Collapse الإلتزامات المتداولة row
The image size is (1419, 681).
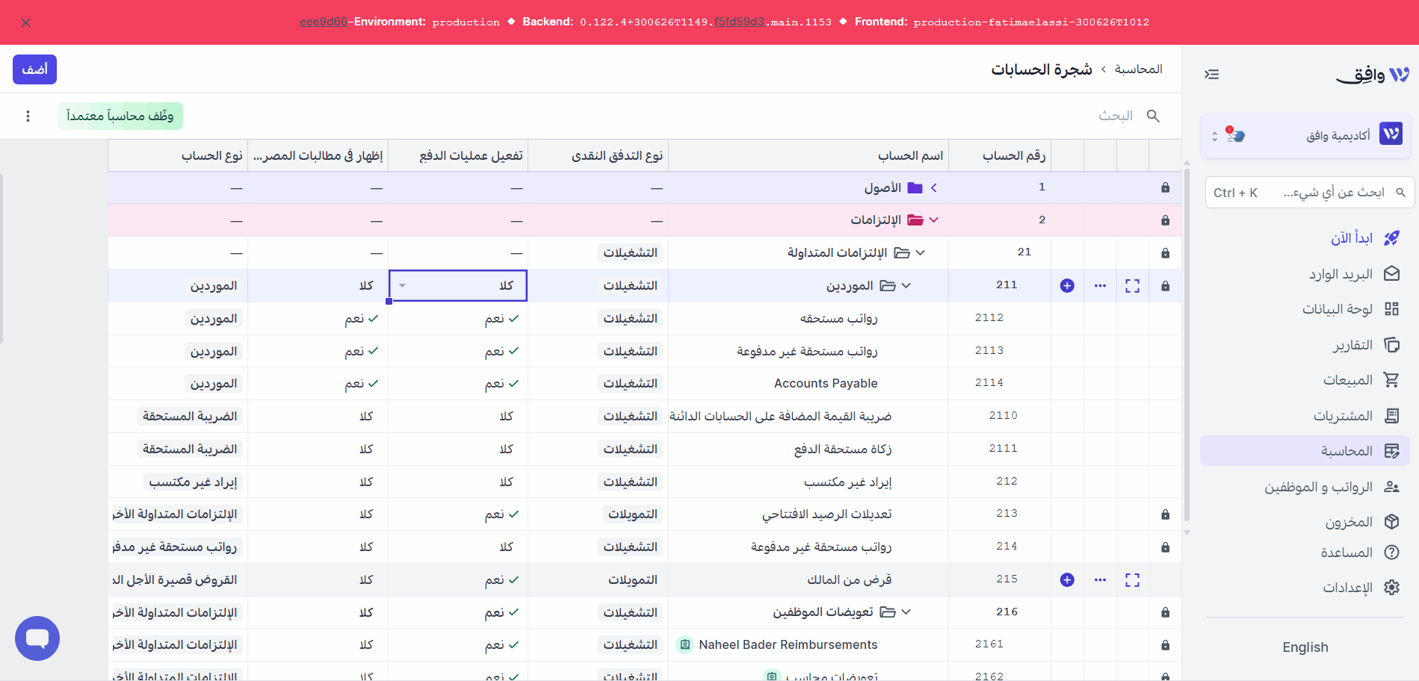921,253
